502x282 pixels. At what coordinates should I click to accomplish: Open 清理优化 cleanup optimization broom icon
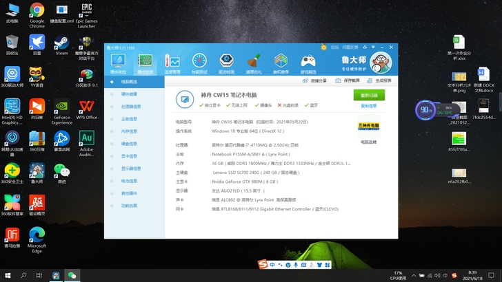(x=254, y=64)
